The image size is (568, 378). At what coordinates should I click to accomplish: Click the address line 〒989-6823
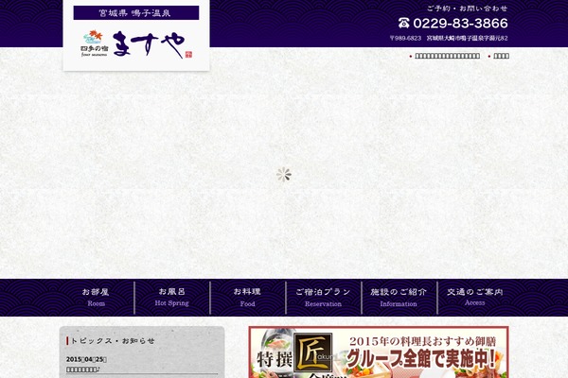(x=449, y=38)
